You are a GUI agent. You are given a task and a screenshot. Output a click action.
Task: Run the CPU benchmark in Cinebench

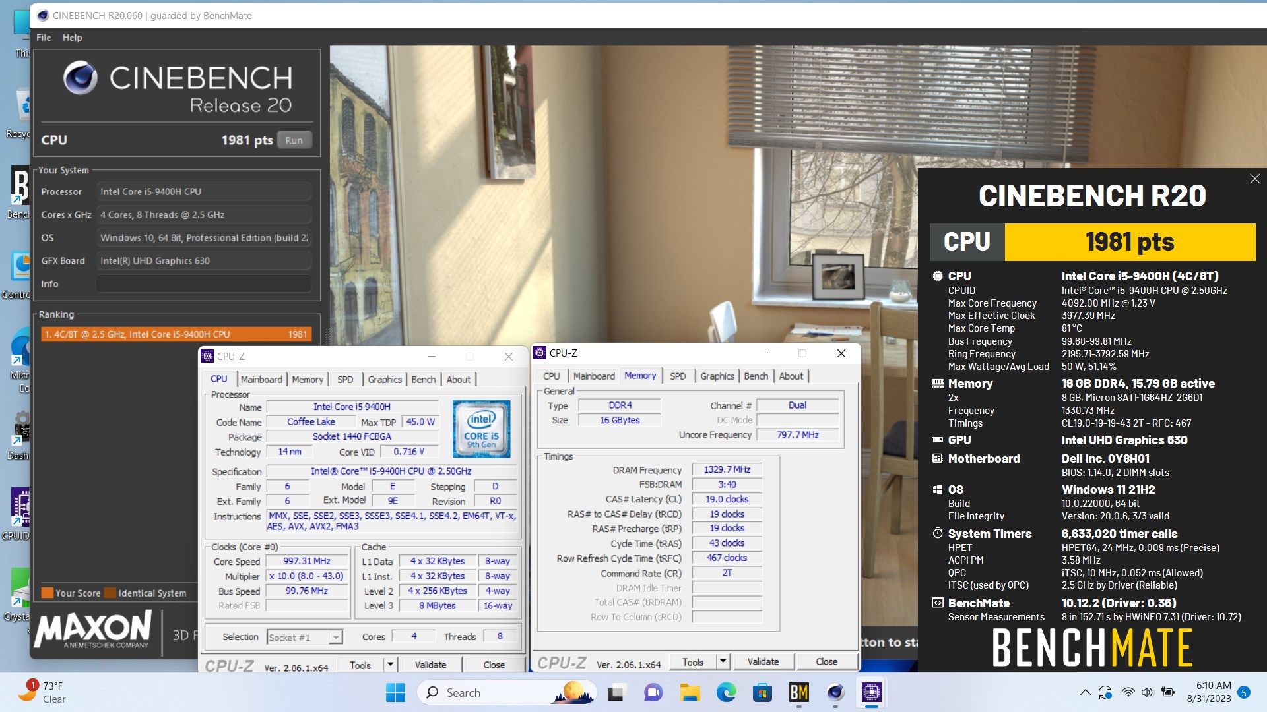[x=294, y=140]
